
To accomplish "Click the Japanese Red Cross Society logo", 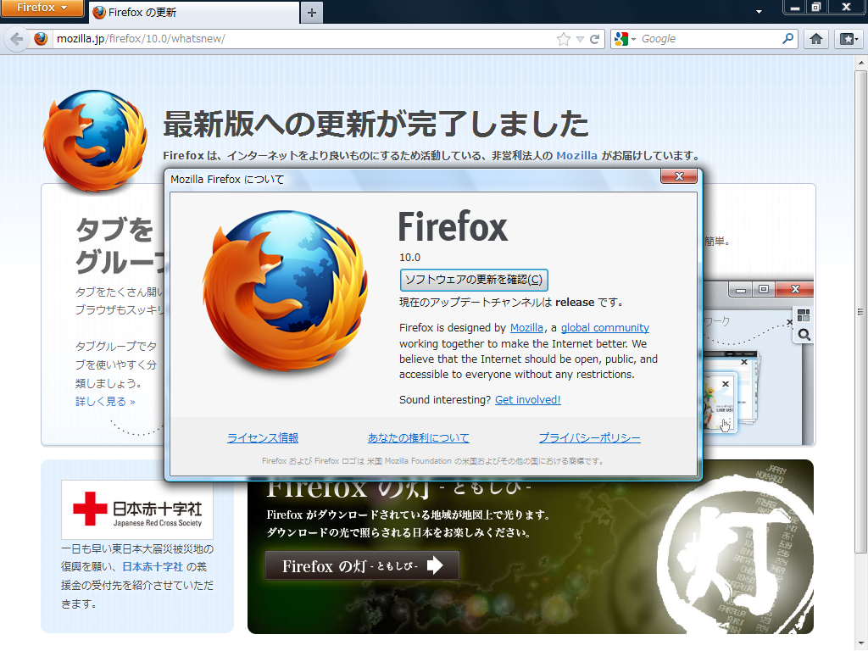I will click(137, 509).
